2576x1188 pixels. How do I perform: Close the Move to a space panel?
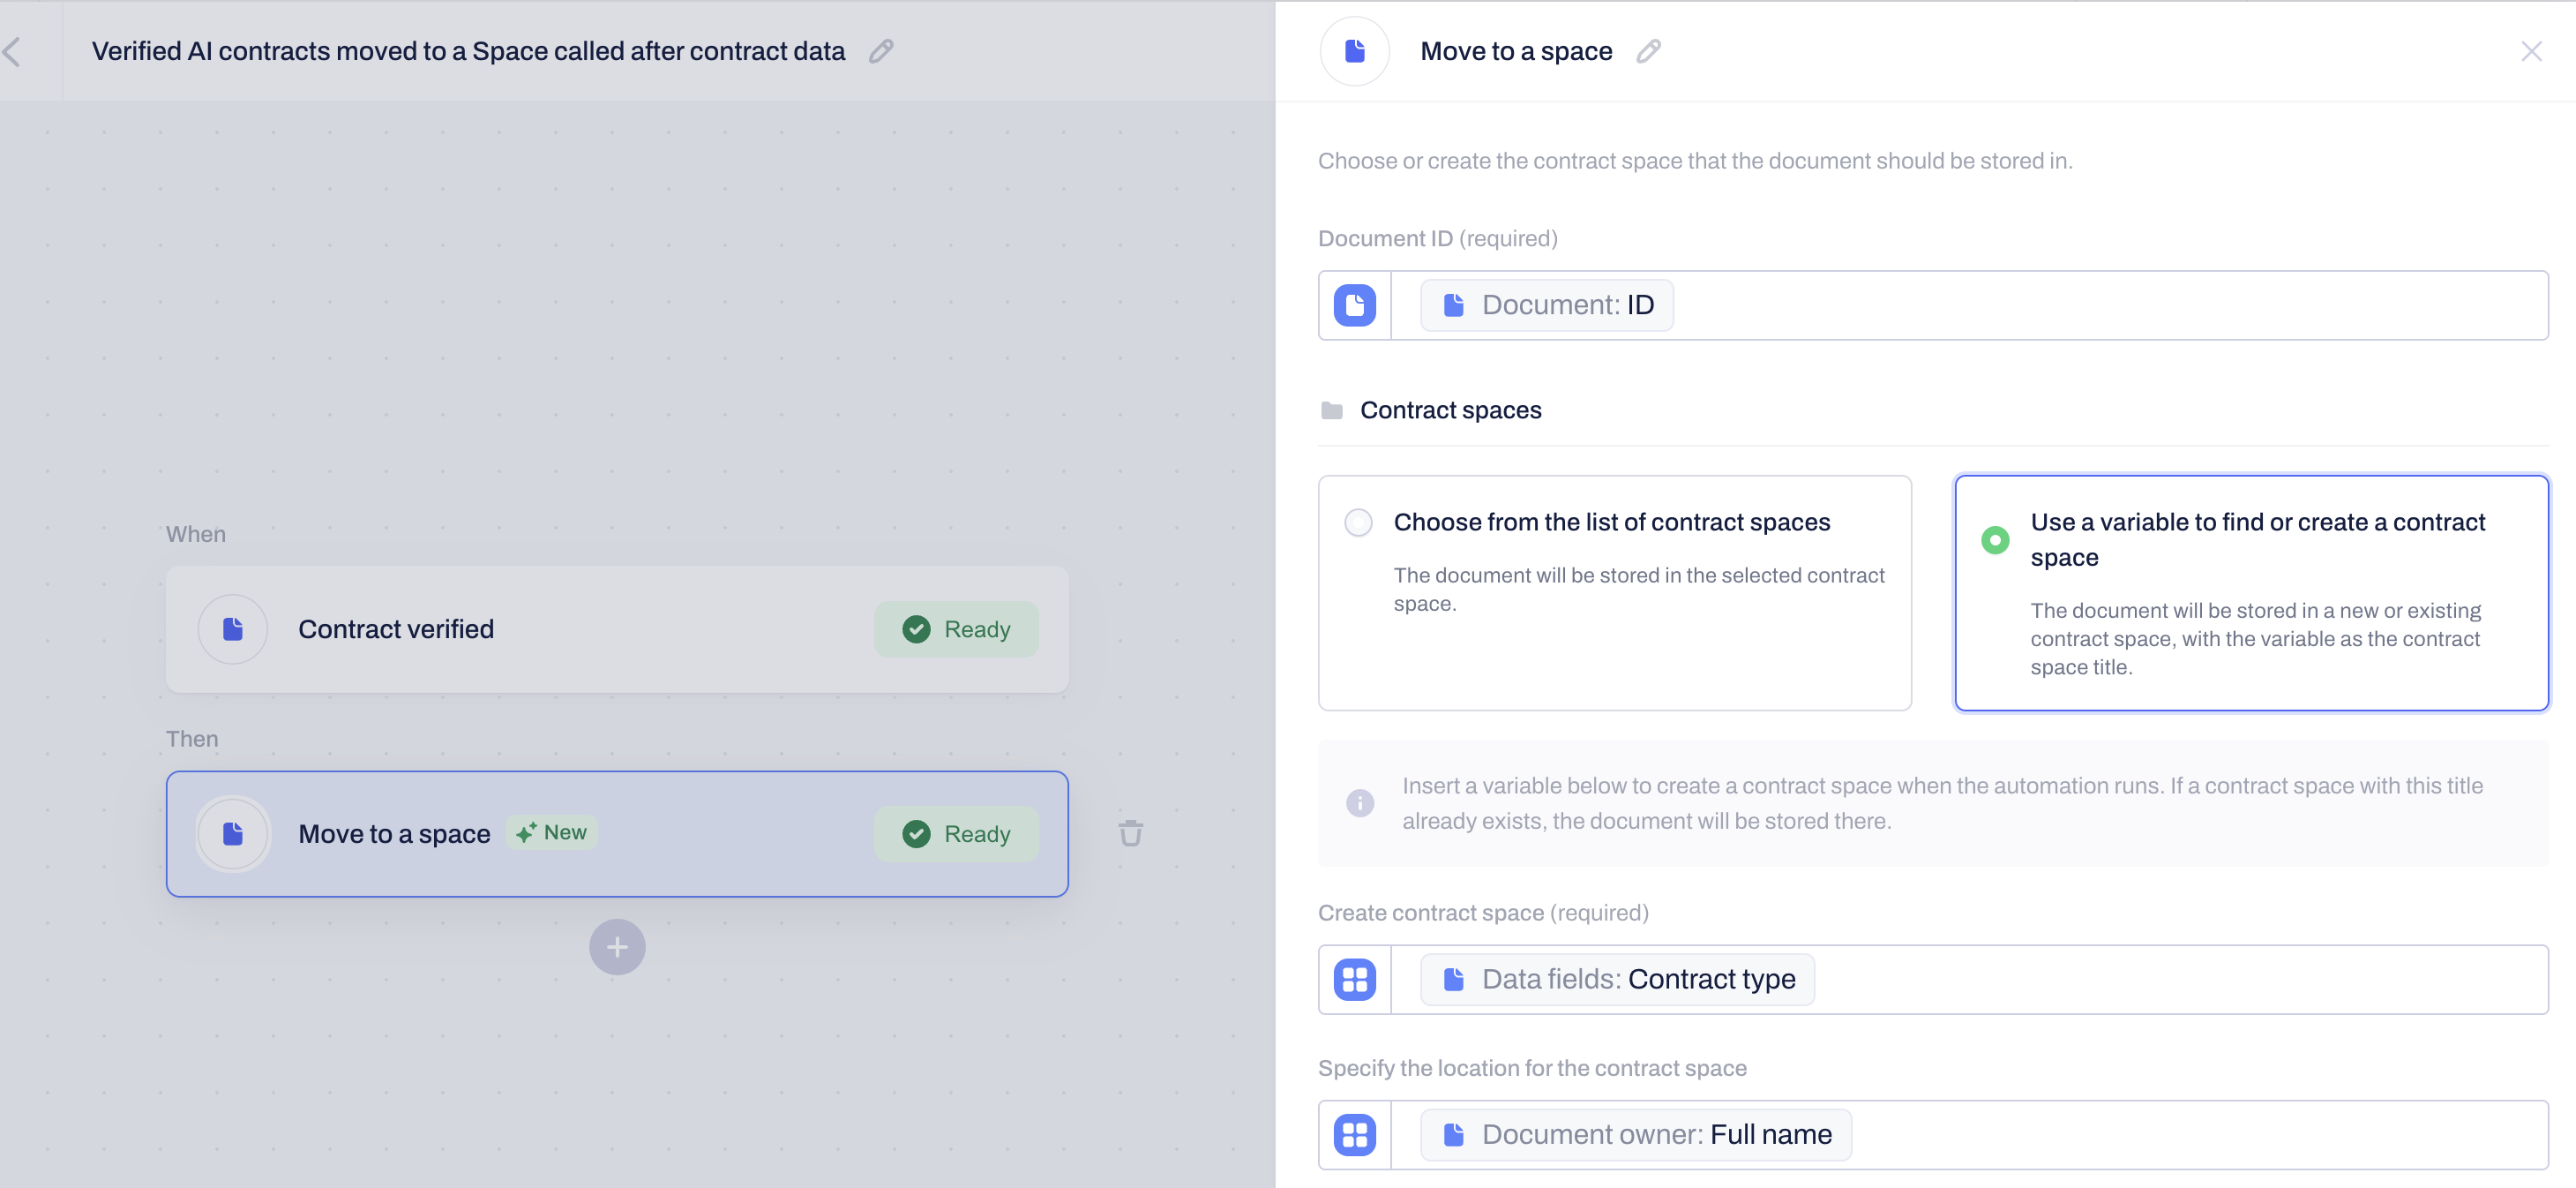2530,51
